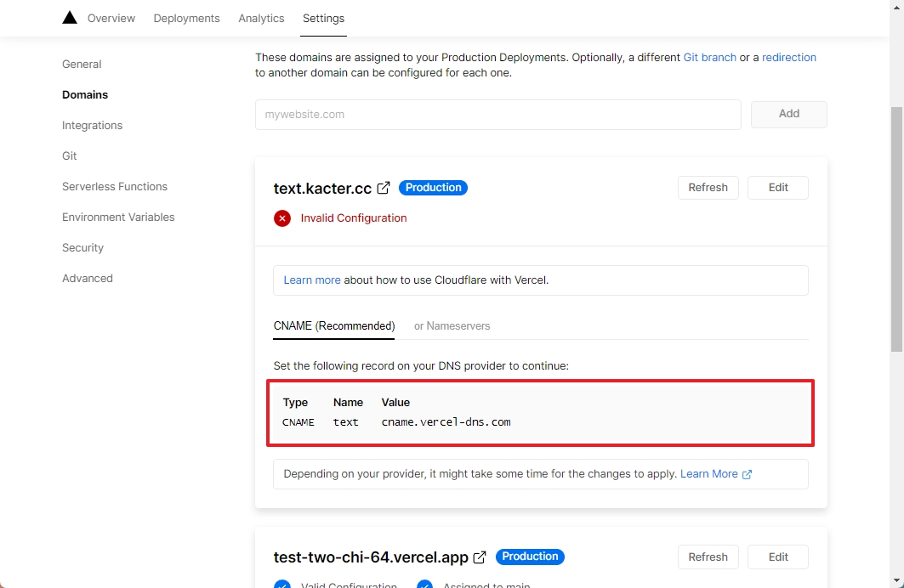
Task: Open external link icon beside text.kacter.cc
Action: 384,188
